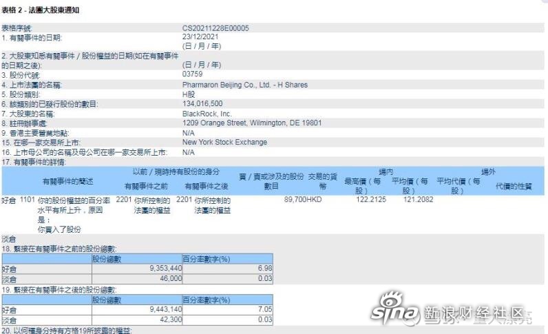This screenshot has height=334, width=548.
Task: Click event code 1101
Action: [x=28, y=200]
